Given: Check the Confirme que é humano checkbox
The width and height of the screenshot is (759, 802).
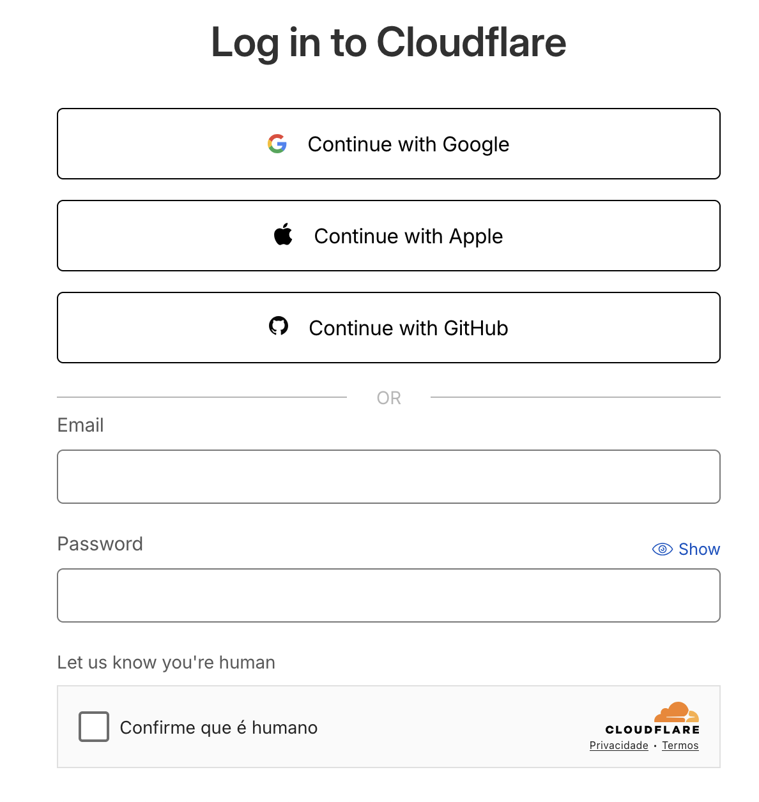Looking at the screenshot, I should (93, 727).
